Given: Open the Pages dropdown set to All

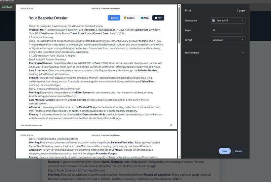Looking at the screenshot, I should coord(228,30).
